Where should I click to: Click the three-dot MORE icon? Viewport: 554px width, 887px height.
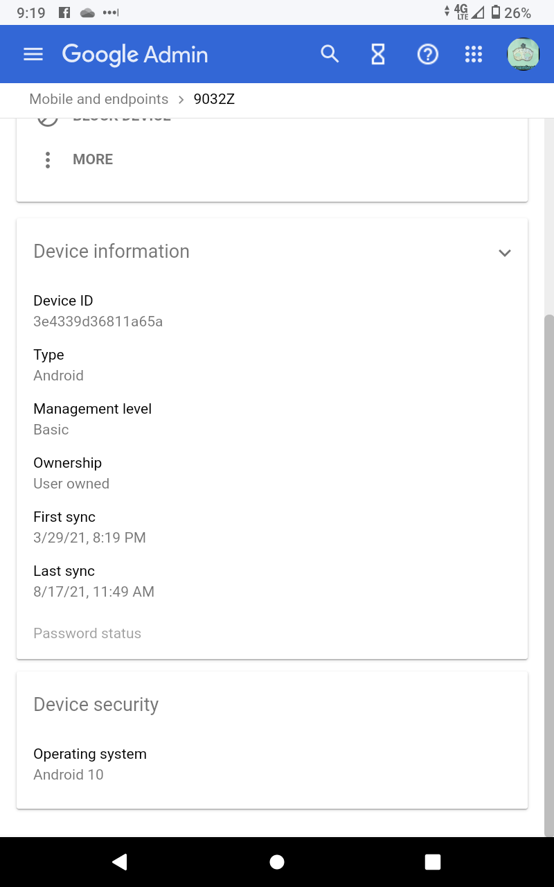pos(48,159)
